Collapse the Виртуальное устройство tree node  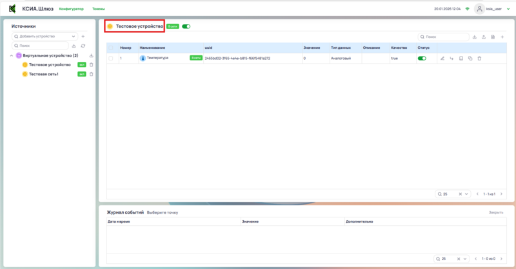[x=12, y=56]
